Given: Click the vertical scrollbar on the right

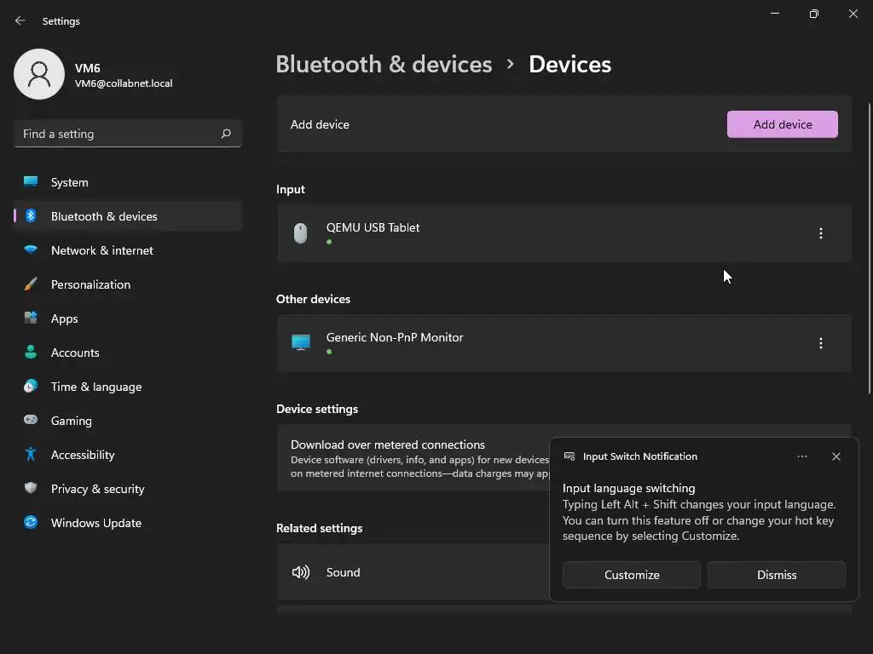Looking at the screenshot, I should click(870, 247).
